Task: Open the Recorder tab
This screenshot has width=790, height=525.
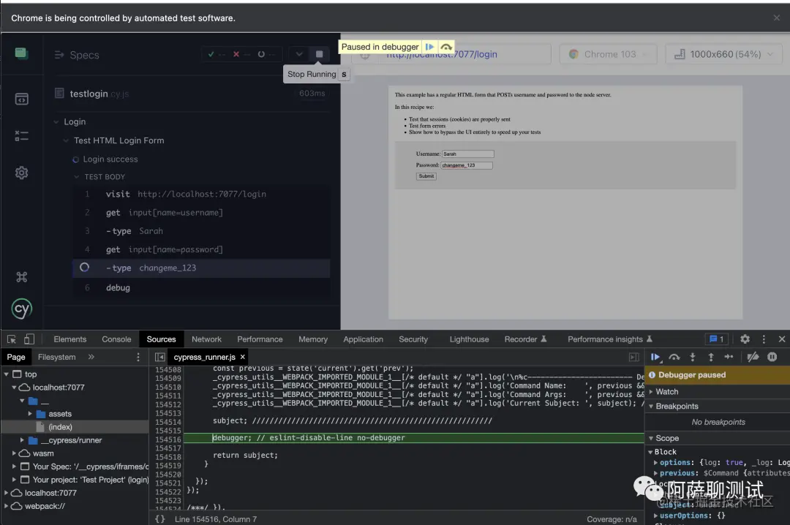Action: point(525,339)
